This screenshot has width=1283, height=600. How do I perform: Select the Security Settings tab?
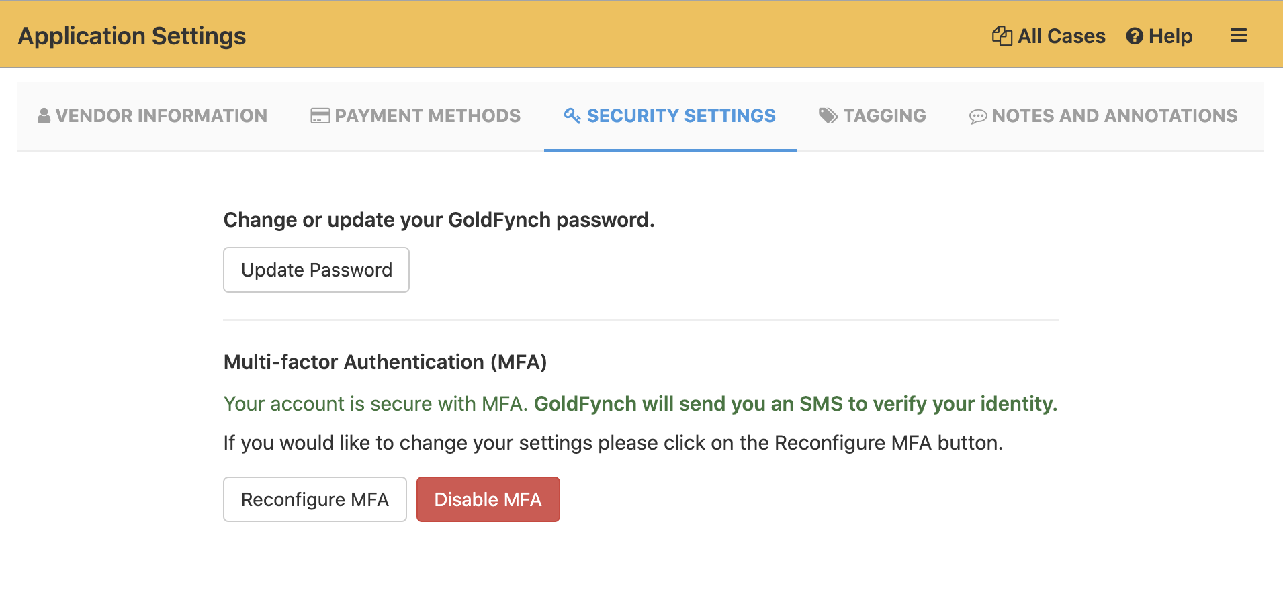[680, 115]
